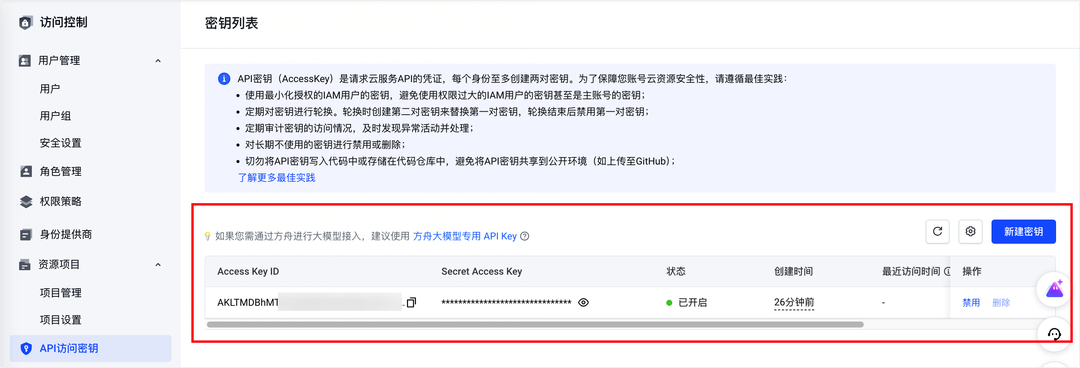Click the table's horizontal scrollbar

(x=534, y=325)
